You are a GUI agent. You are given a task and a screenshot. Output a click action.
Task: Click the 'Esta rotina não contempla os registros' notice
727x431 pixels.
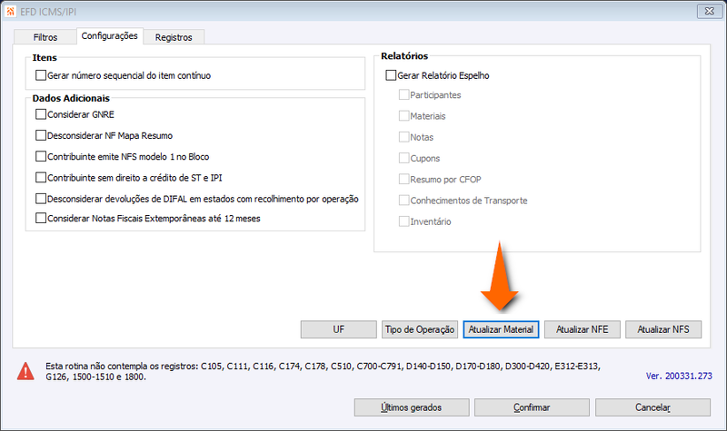point(323,371)
